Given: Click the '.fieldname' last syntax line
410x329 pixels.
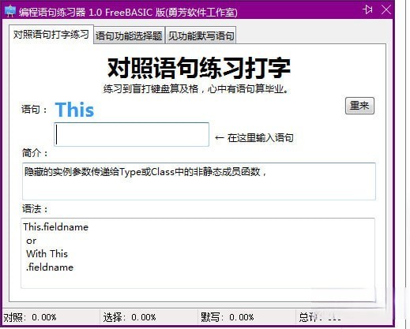Looking at the screenshot, I should (50, 267).
